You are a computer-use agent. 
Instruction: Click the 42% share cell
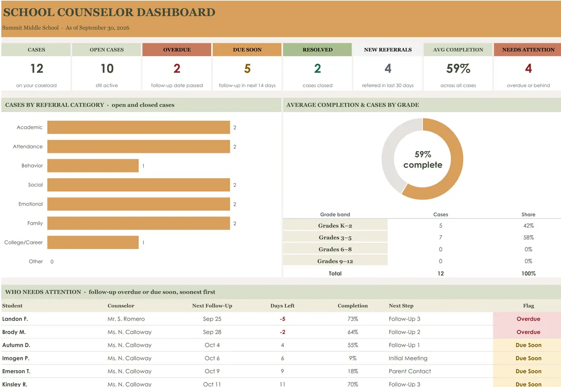[528, 226]
